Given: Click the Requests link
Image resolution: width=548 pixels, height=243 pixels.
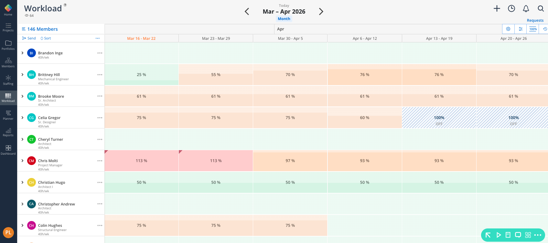Looking at the screenshot, I should [x=535, y=20].
